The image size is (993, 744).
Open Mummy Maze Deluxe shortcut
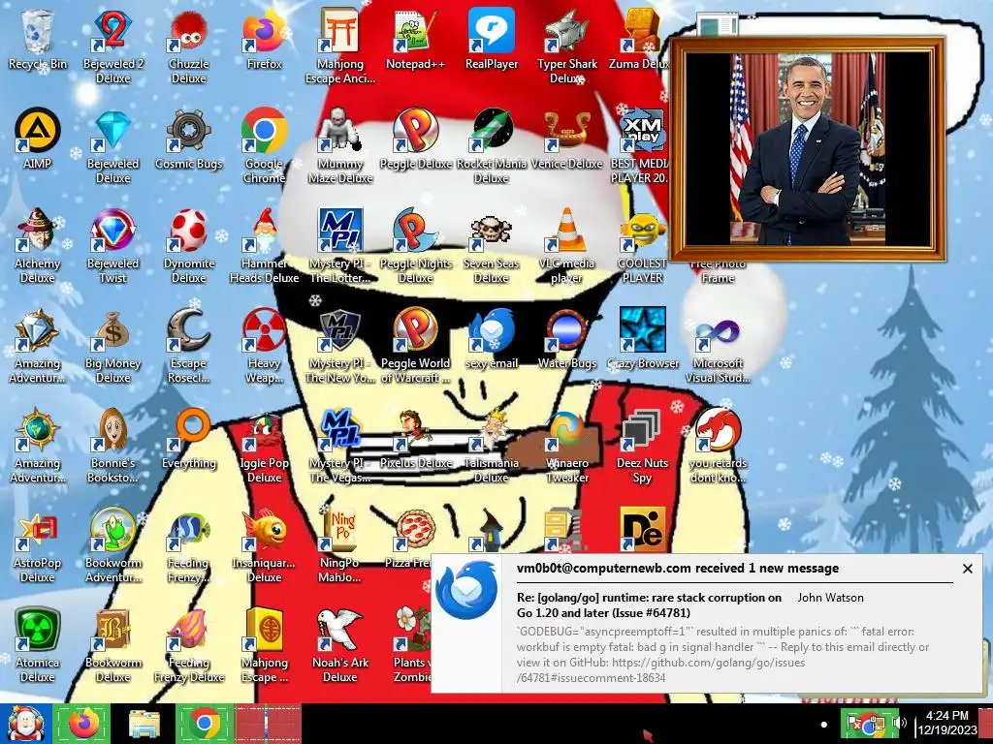[340, 145]
